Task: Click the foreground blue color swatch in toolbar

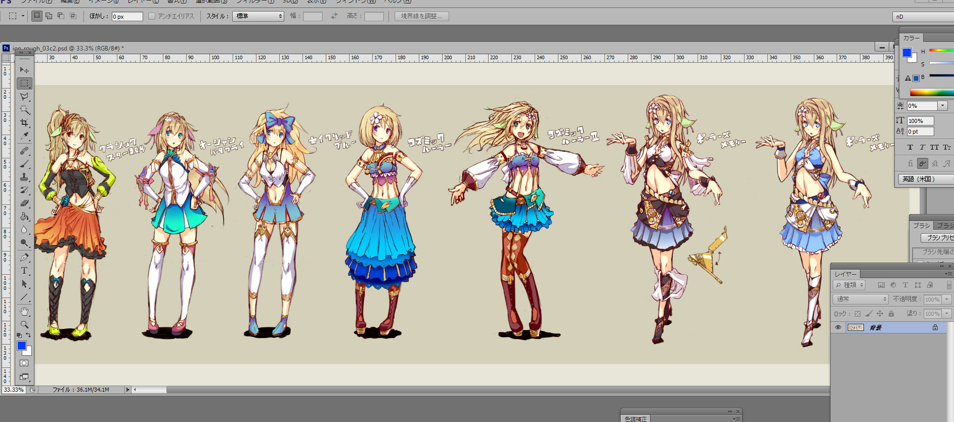Action: click(x=21, y=346)
